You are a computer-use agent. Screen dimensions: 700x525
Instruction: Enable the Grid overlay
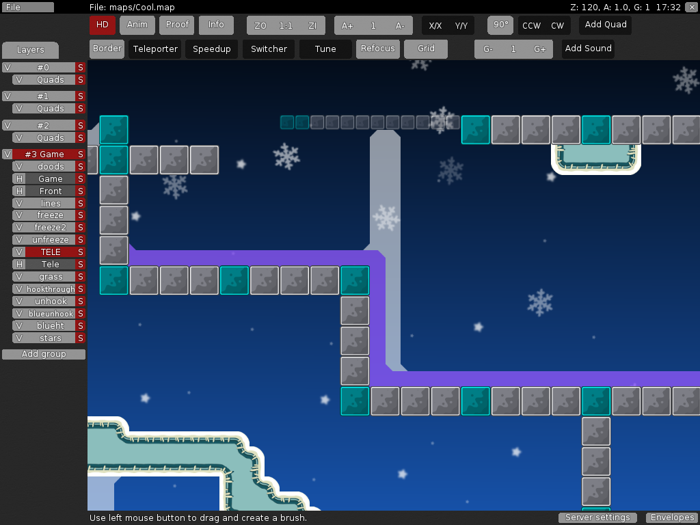point(426,49)
